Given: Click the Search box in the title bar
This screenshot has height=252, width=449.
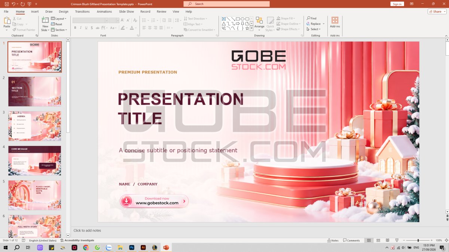Looking at the screenshot, I should click(226, 4).
